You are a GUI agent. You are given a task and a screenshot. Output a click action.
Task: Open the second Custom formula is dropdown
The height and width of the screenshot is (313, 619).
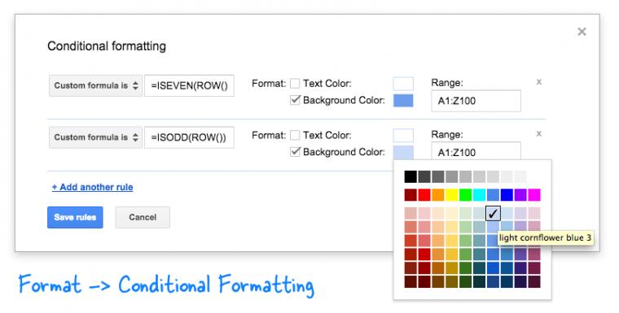click(x=95, y=137)
